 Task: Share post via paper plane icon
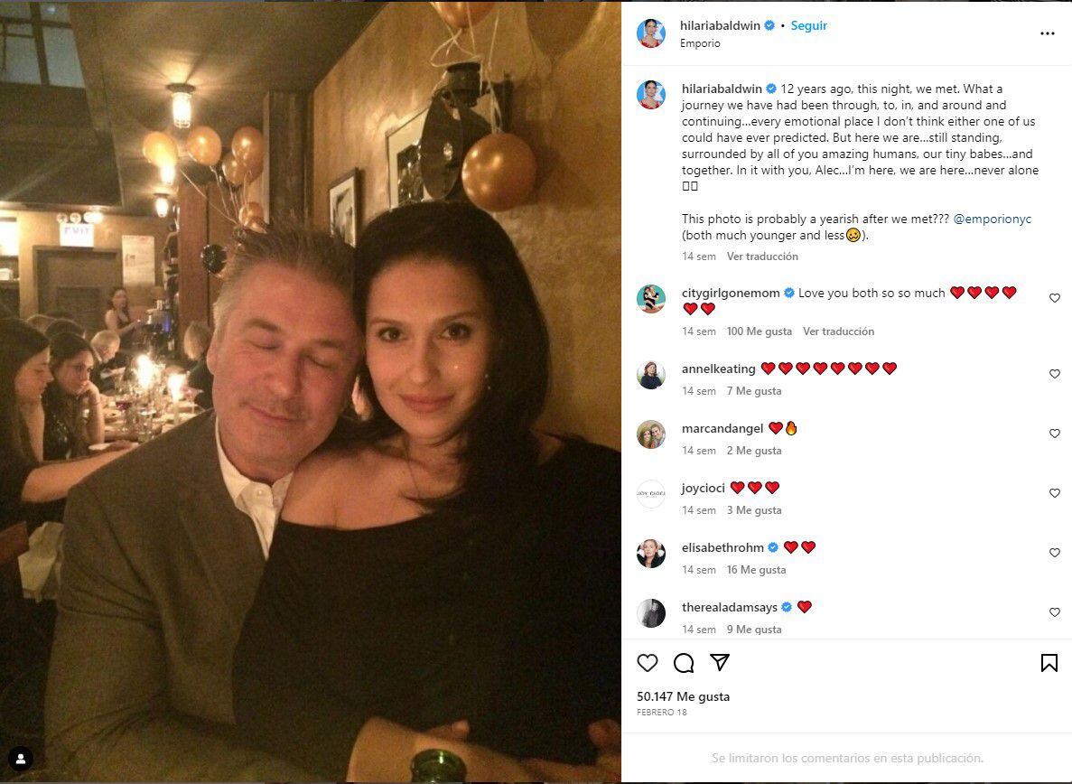(719, 662)
